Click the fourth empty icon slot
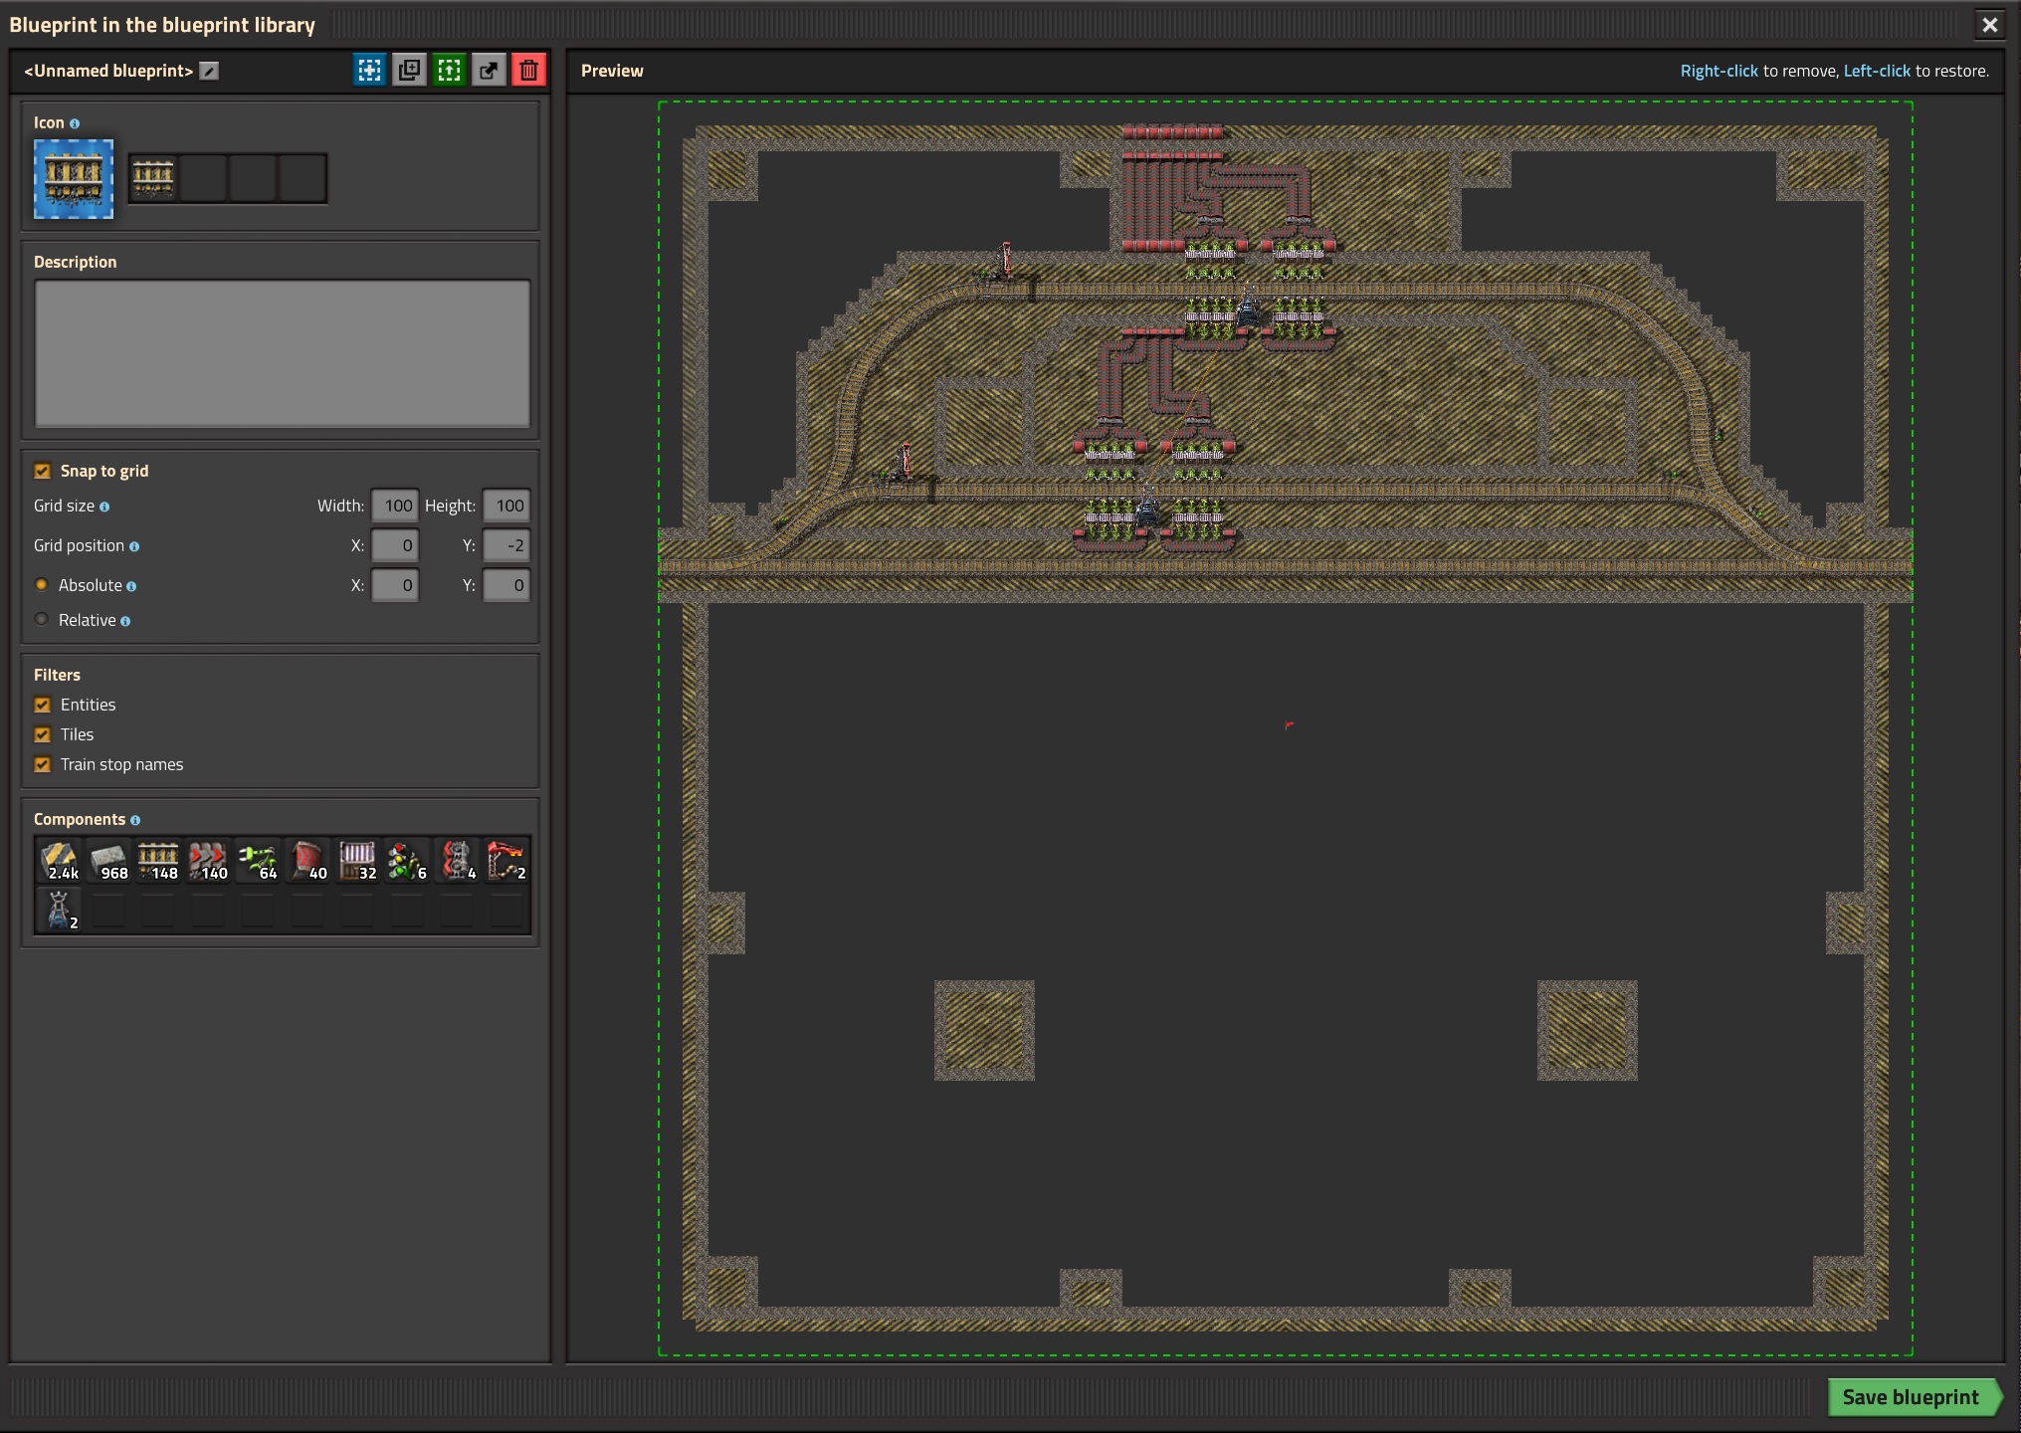 point(303,179)
